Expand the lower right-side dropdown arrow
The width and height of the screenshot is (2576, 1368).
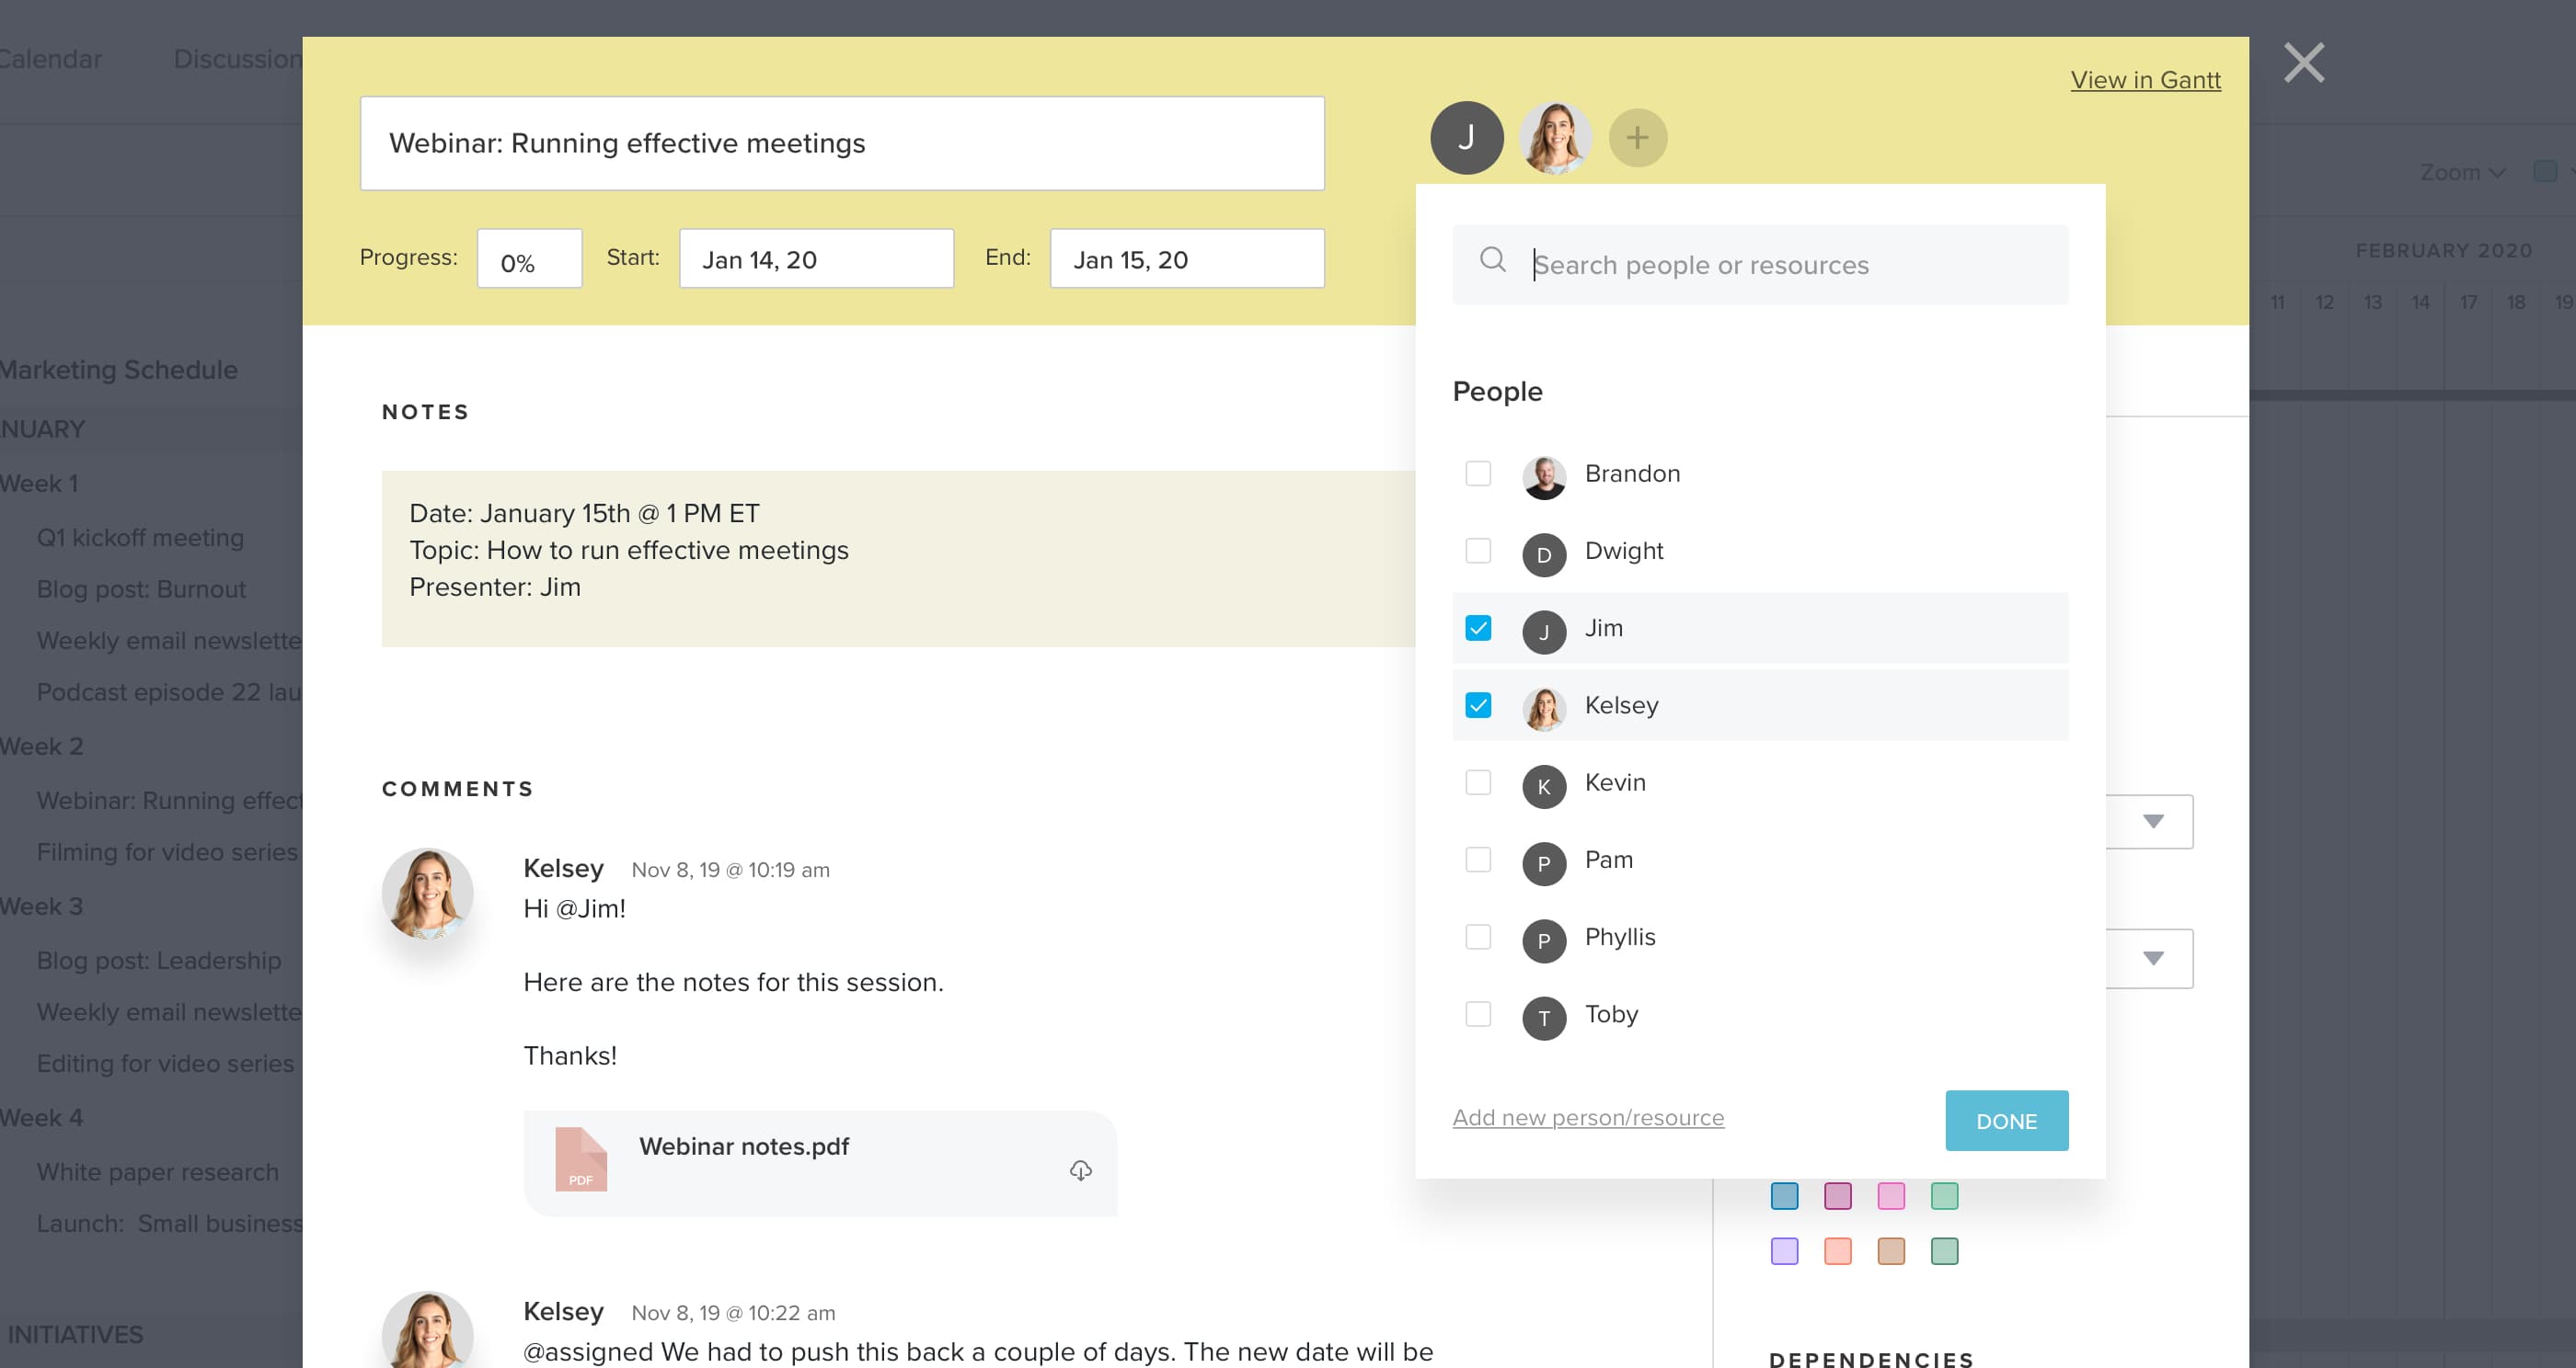(x=2153, y=959)
